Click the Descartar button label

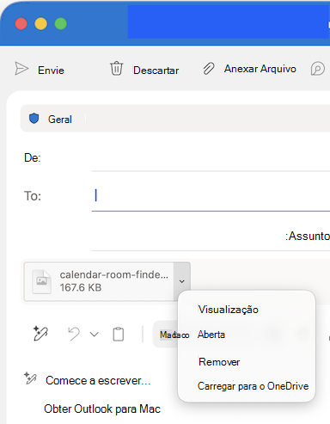[156, 71]
